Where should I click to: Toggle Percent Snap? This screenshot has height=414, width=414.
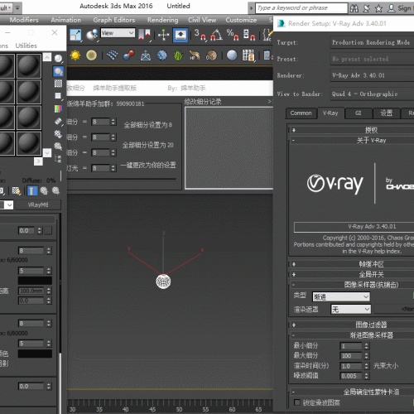[233, 35]
